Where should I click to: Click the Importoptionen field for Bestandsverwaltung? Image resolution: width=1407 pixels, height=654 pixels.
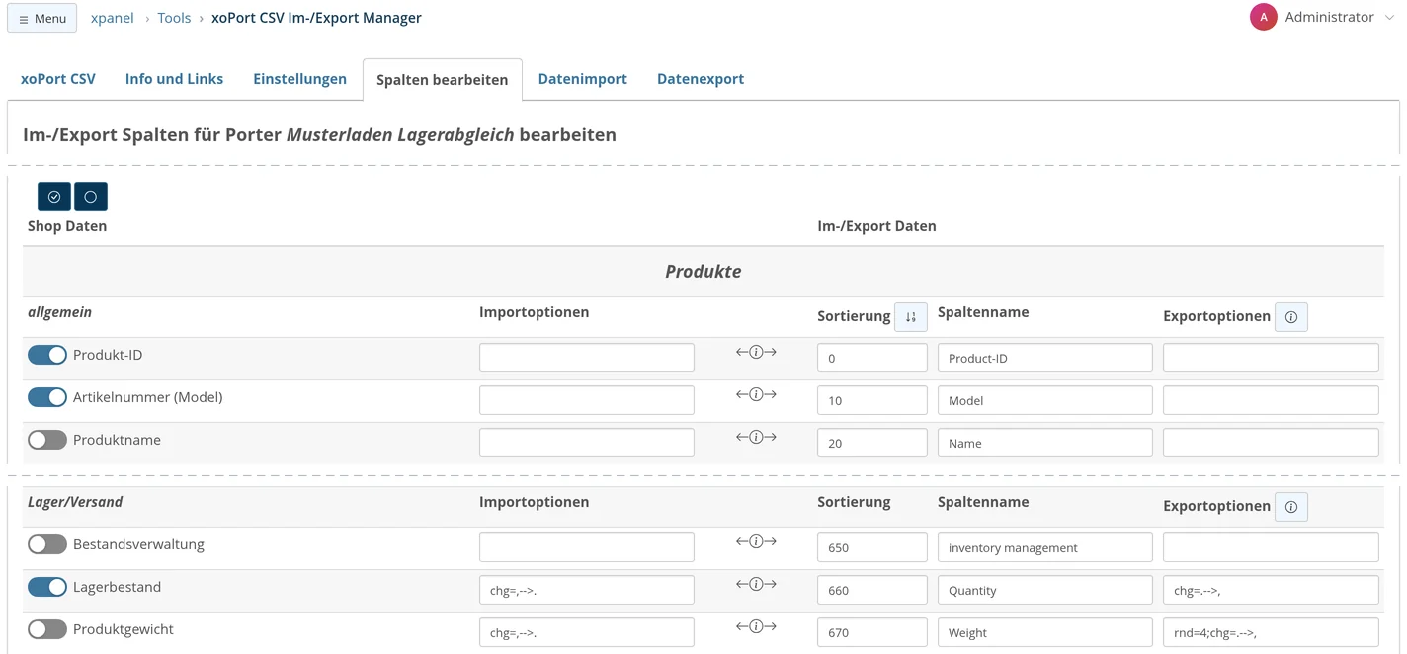tap(587, 547)
